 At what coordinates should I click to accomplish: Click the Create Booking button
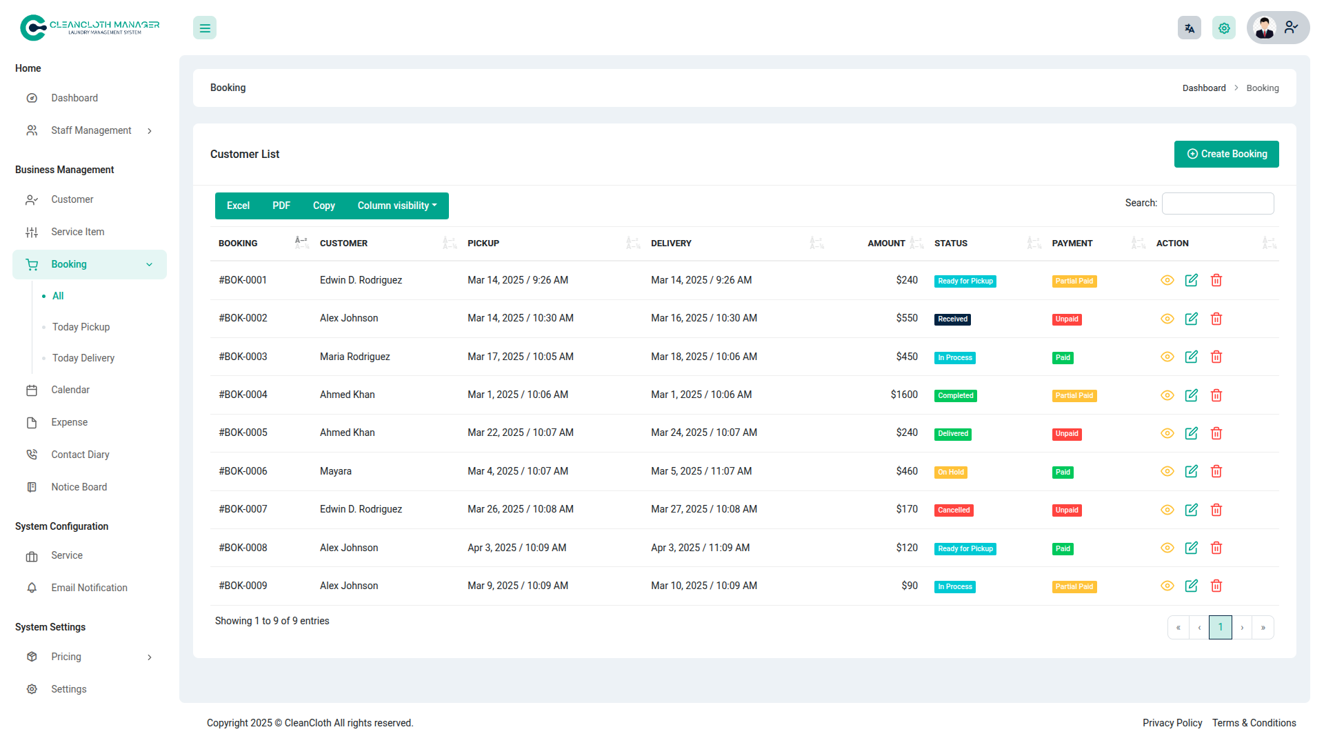coord(1226,154)
